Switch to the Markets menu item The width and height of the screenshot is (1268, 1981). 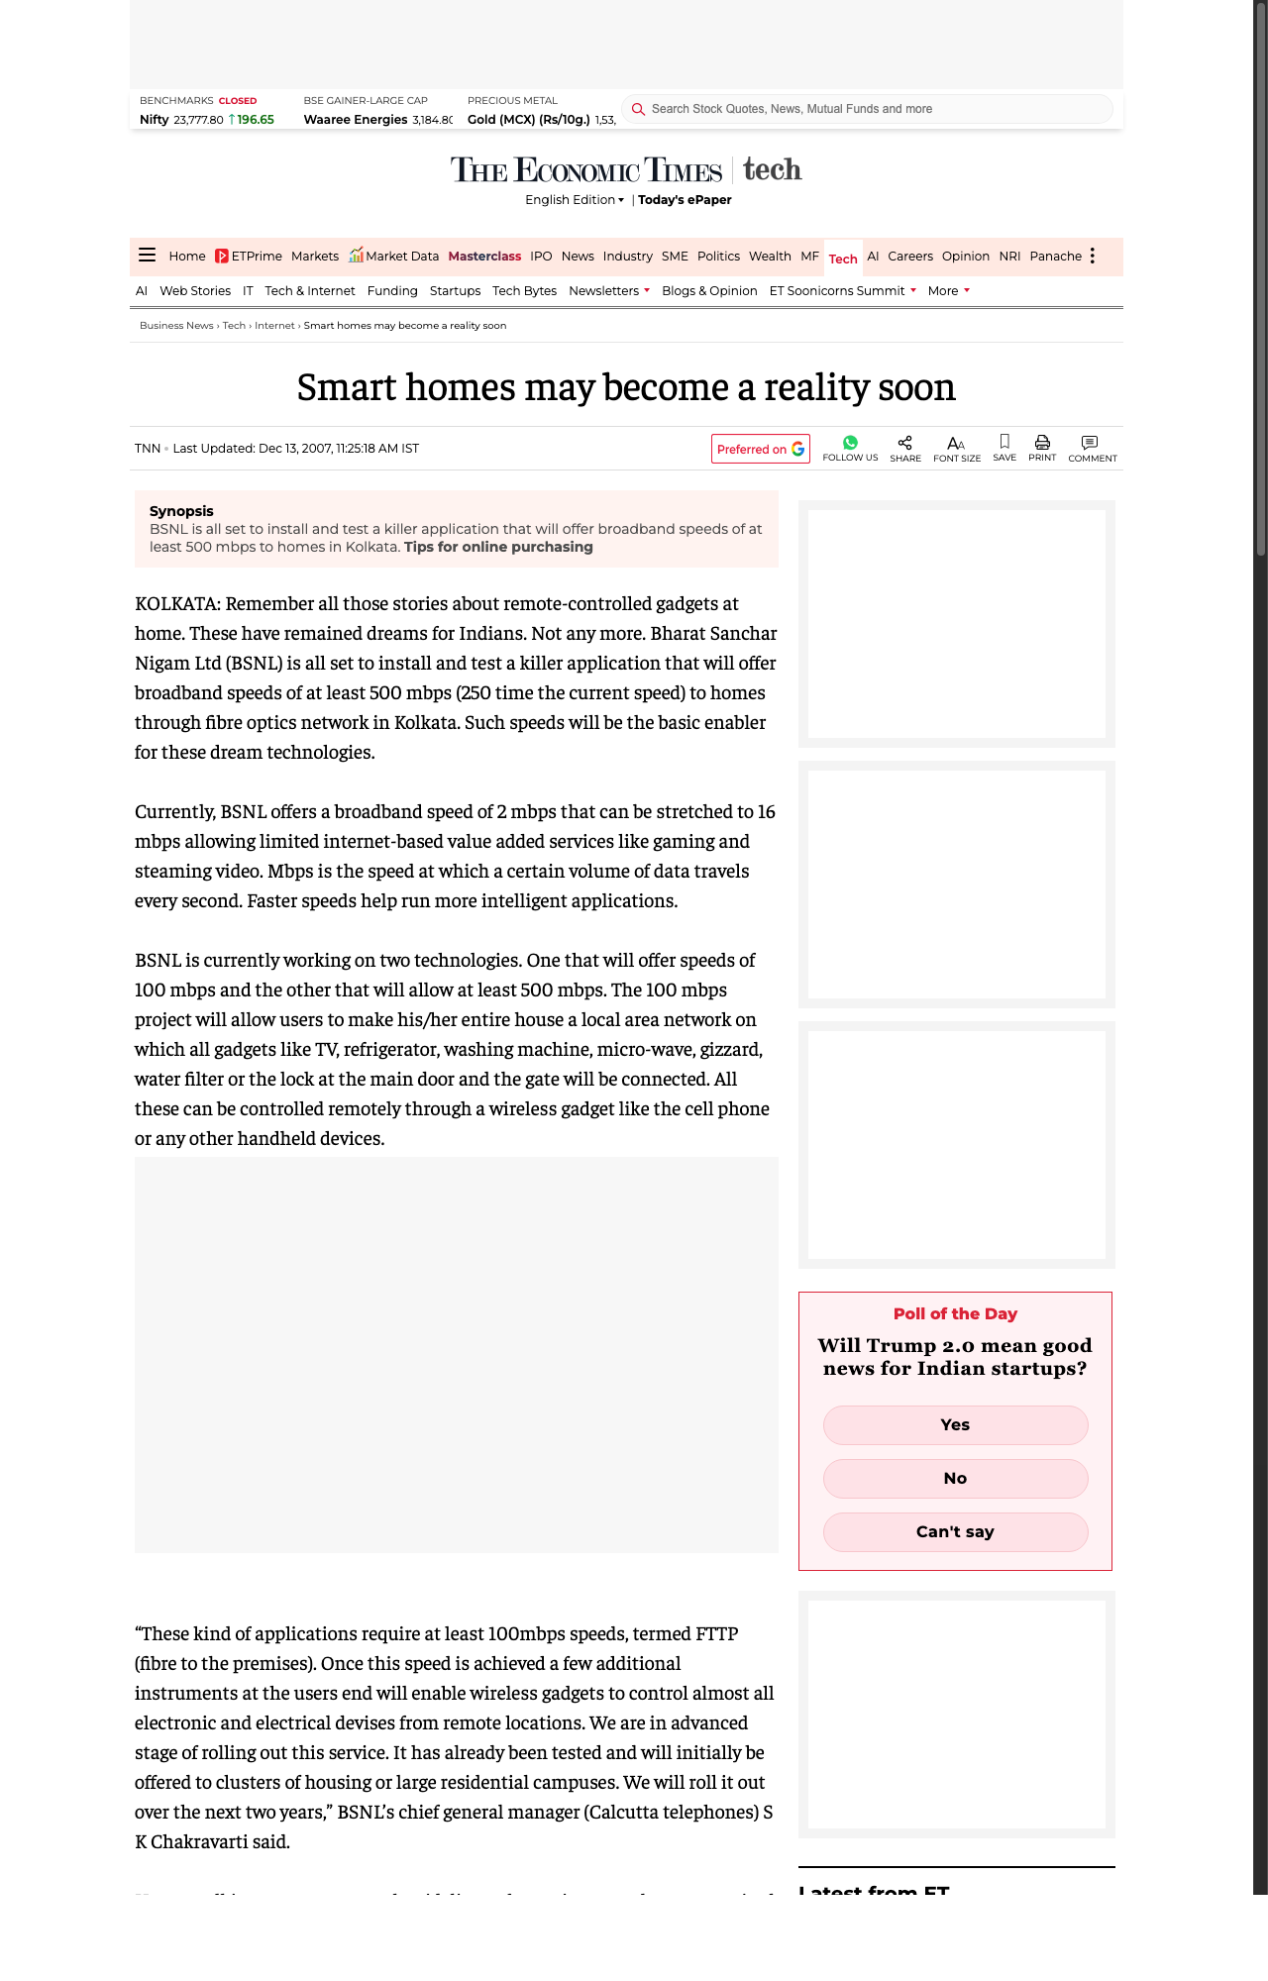click(315, 257)
